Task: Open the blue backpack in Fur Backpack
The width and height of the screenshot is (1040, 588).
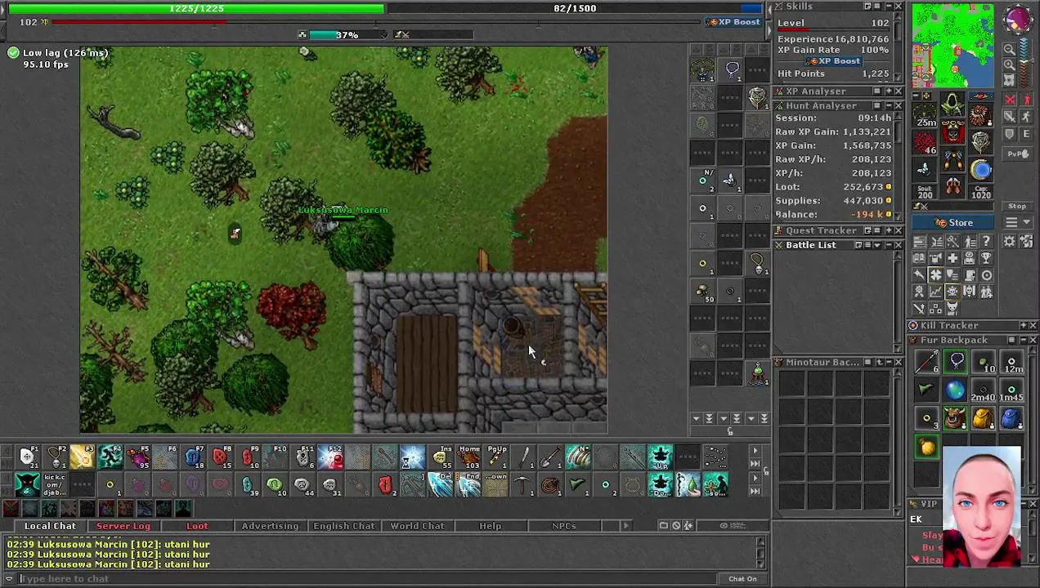Action: coord(1011,419)
